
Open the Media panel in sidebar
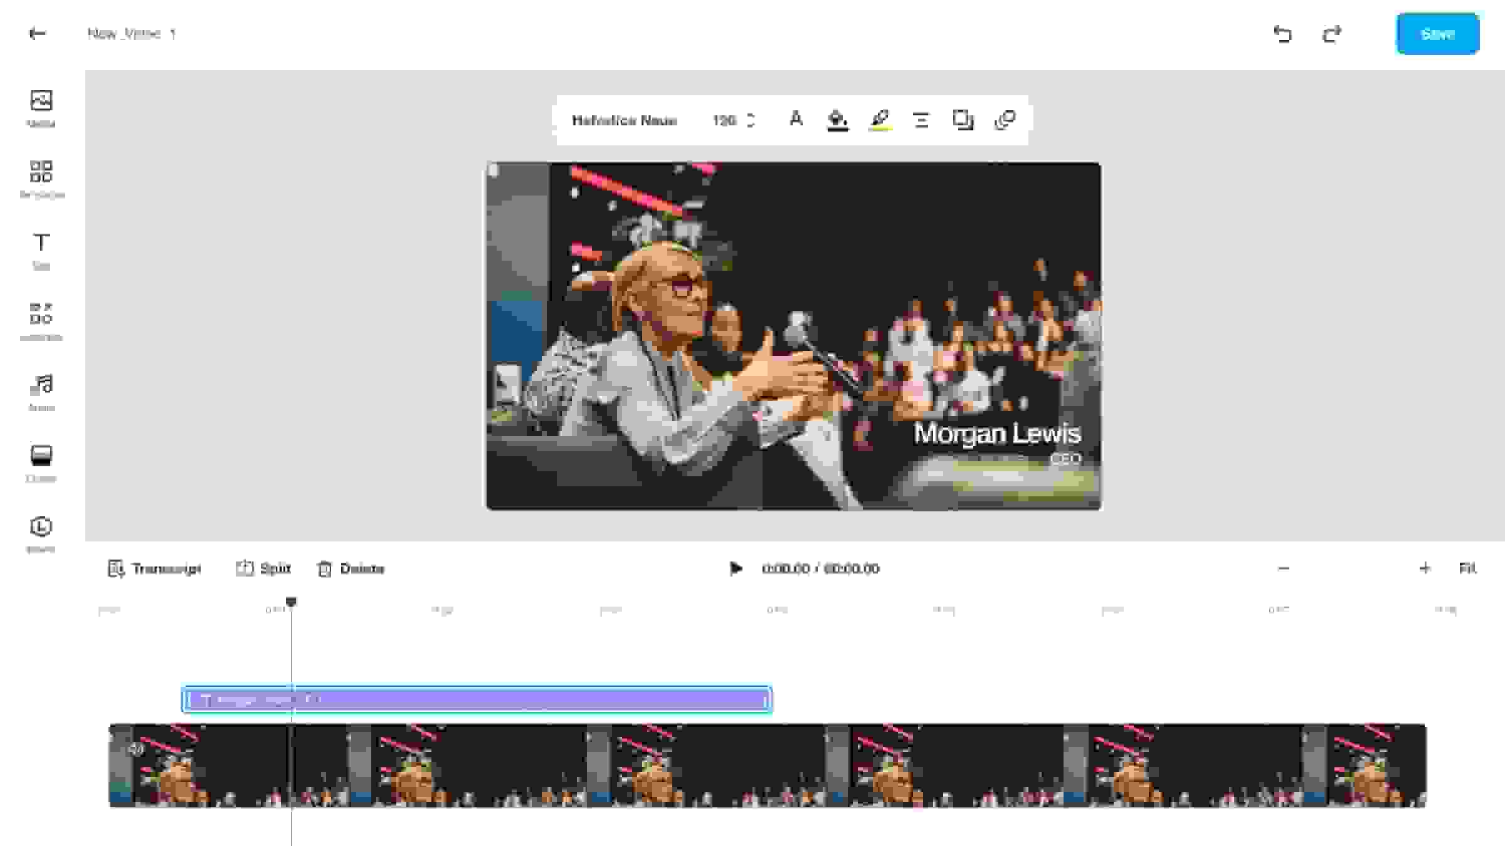41,108
